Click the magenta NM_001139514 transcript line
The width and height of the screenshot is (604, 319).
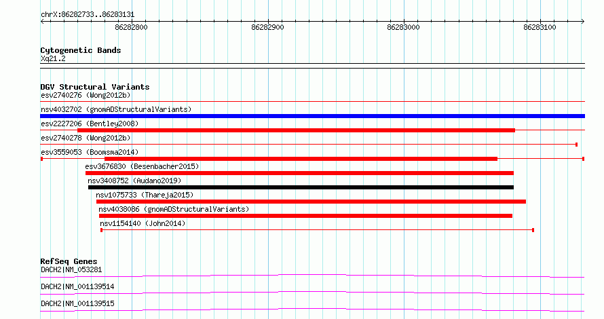[312, 293]
